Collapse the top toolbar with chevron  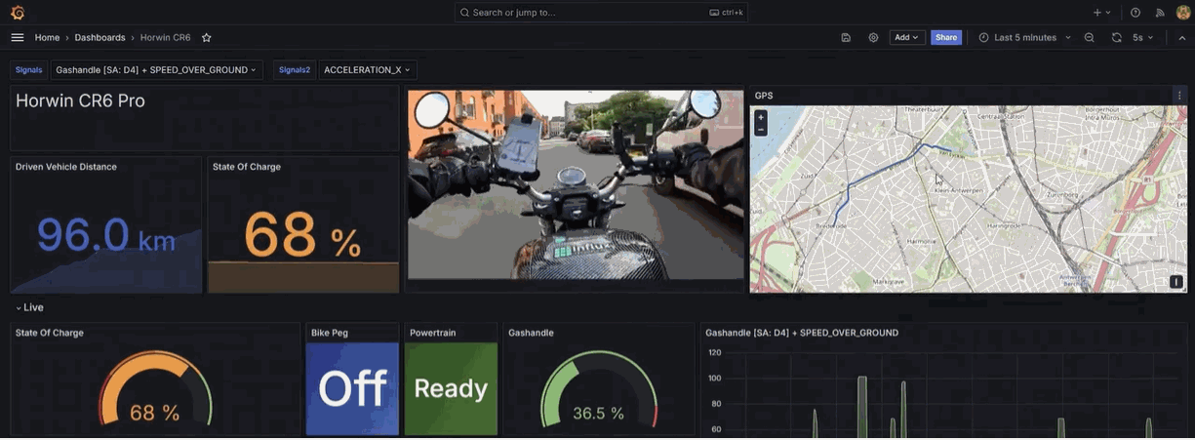pyautogui.click(x=1182, y=37)
